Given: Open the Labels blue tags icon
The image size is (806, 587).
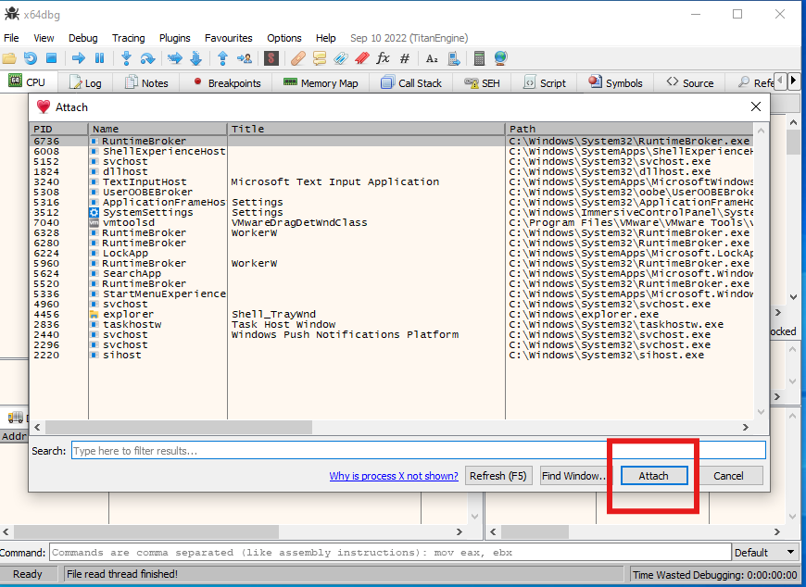Looking at the screenshot, I should (x=340, y=58).
